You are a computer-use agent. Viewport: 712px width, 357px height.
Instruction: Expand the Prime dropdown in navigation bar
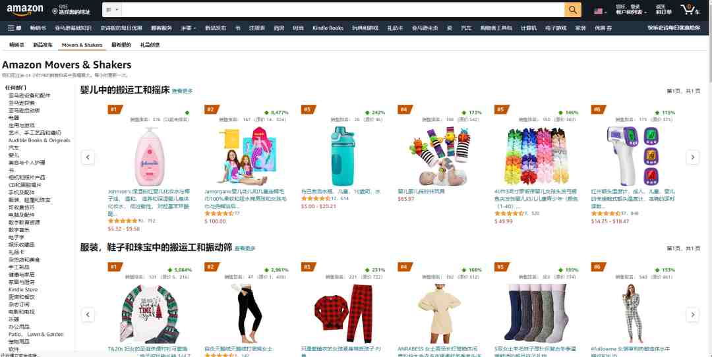pyautogui.click(x=189, y=28)
